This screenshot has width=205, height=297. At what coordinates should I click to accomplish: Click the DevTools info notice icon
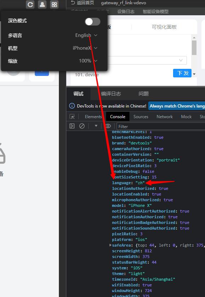[72, 106]
